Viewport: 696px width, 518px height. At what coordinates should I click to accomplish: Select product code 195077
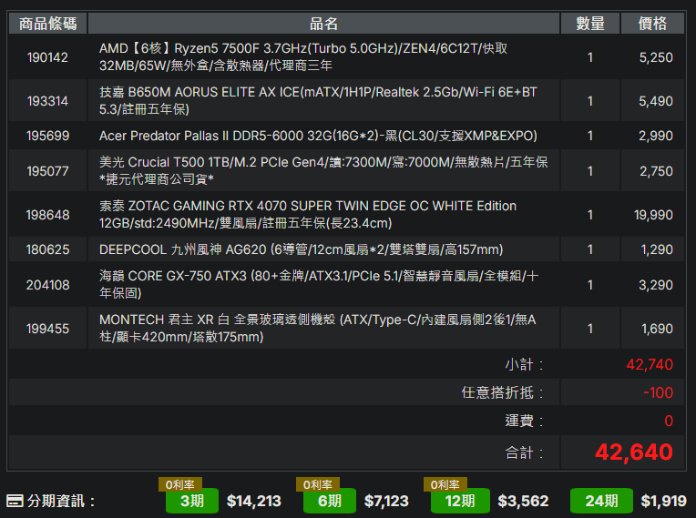(x=47, y=171)
